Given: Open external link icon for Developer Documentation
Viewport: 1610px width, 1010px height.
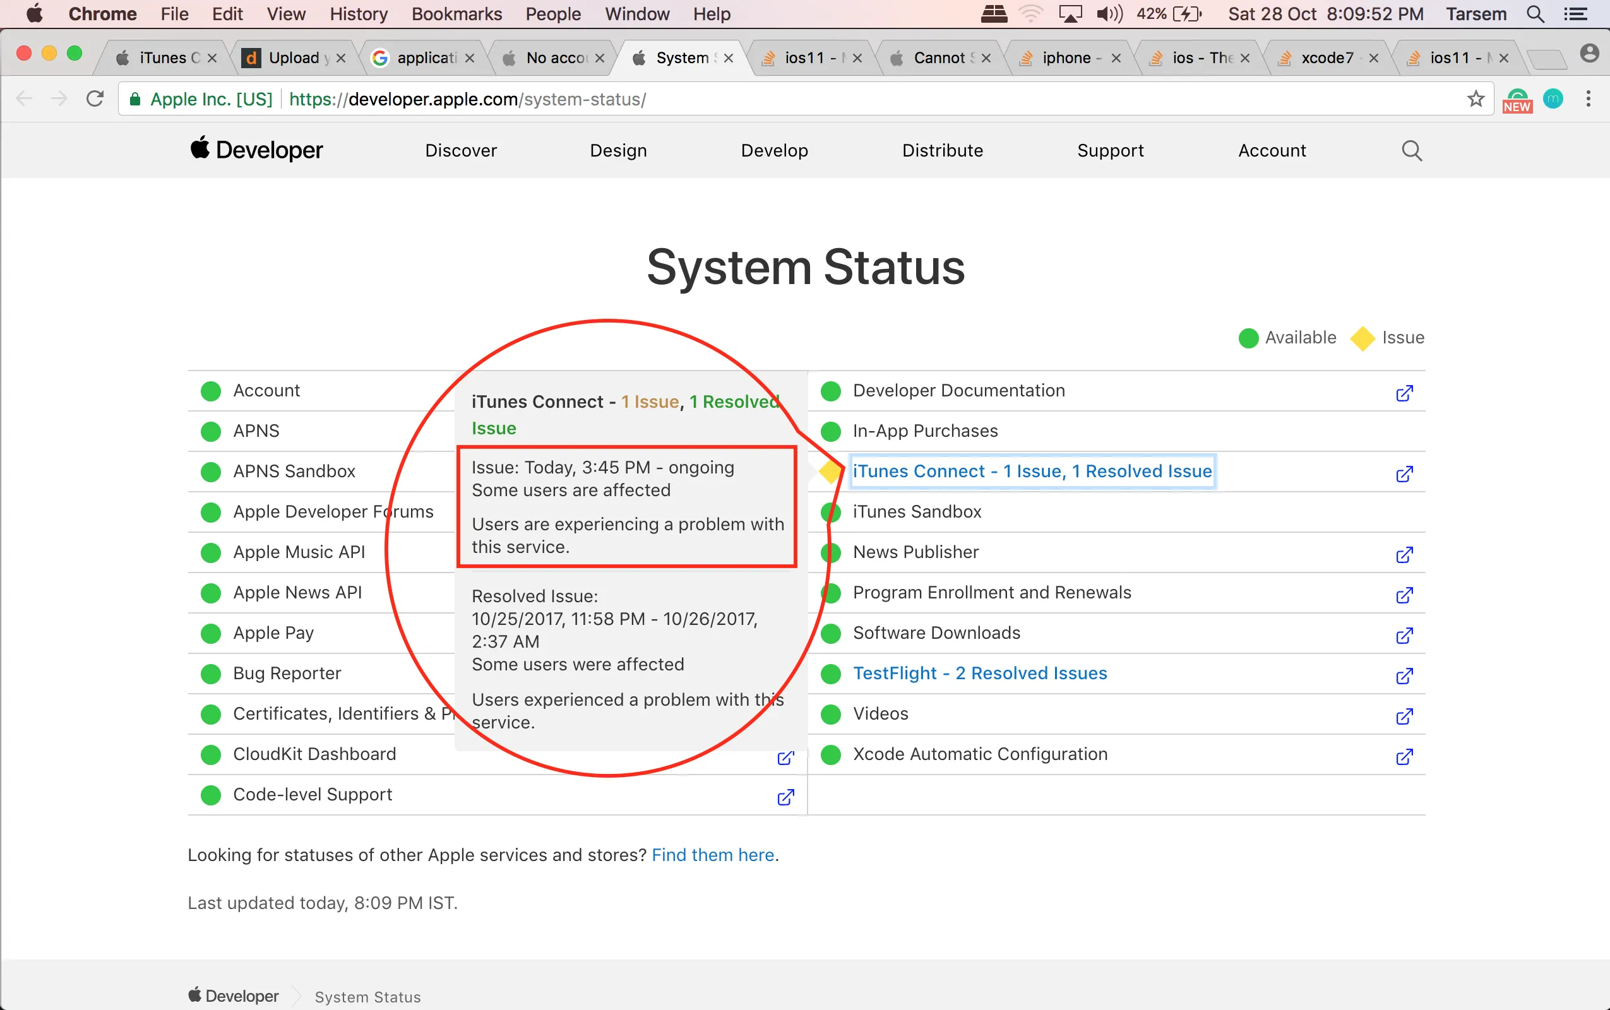Looking at the screenshot, I should [x=1404, y=393].
